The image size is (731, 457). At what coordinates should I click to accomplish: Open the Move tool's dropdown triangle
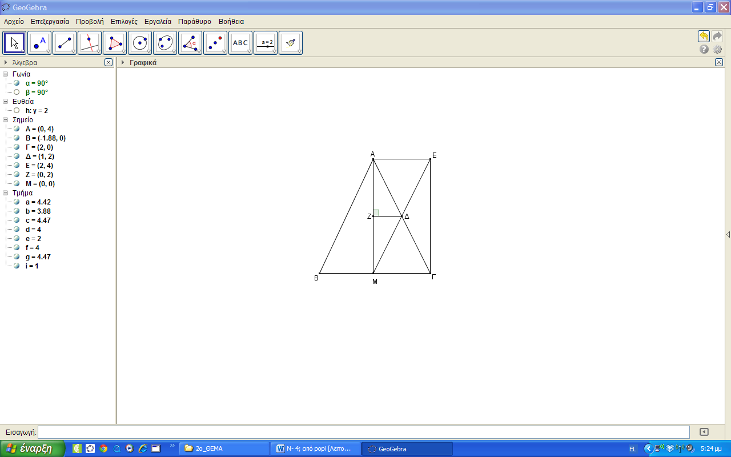[x=23, y=51]
